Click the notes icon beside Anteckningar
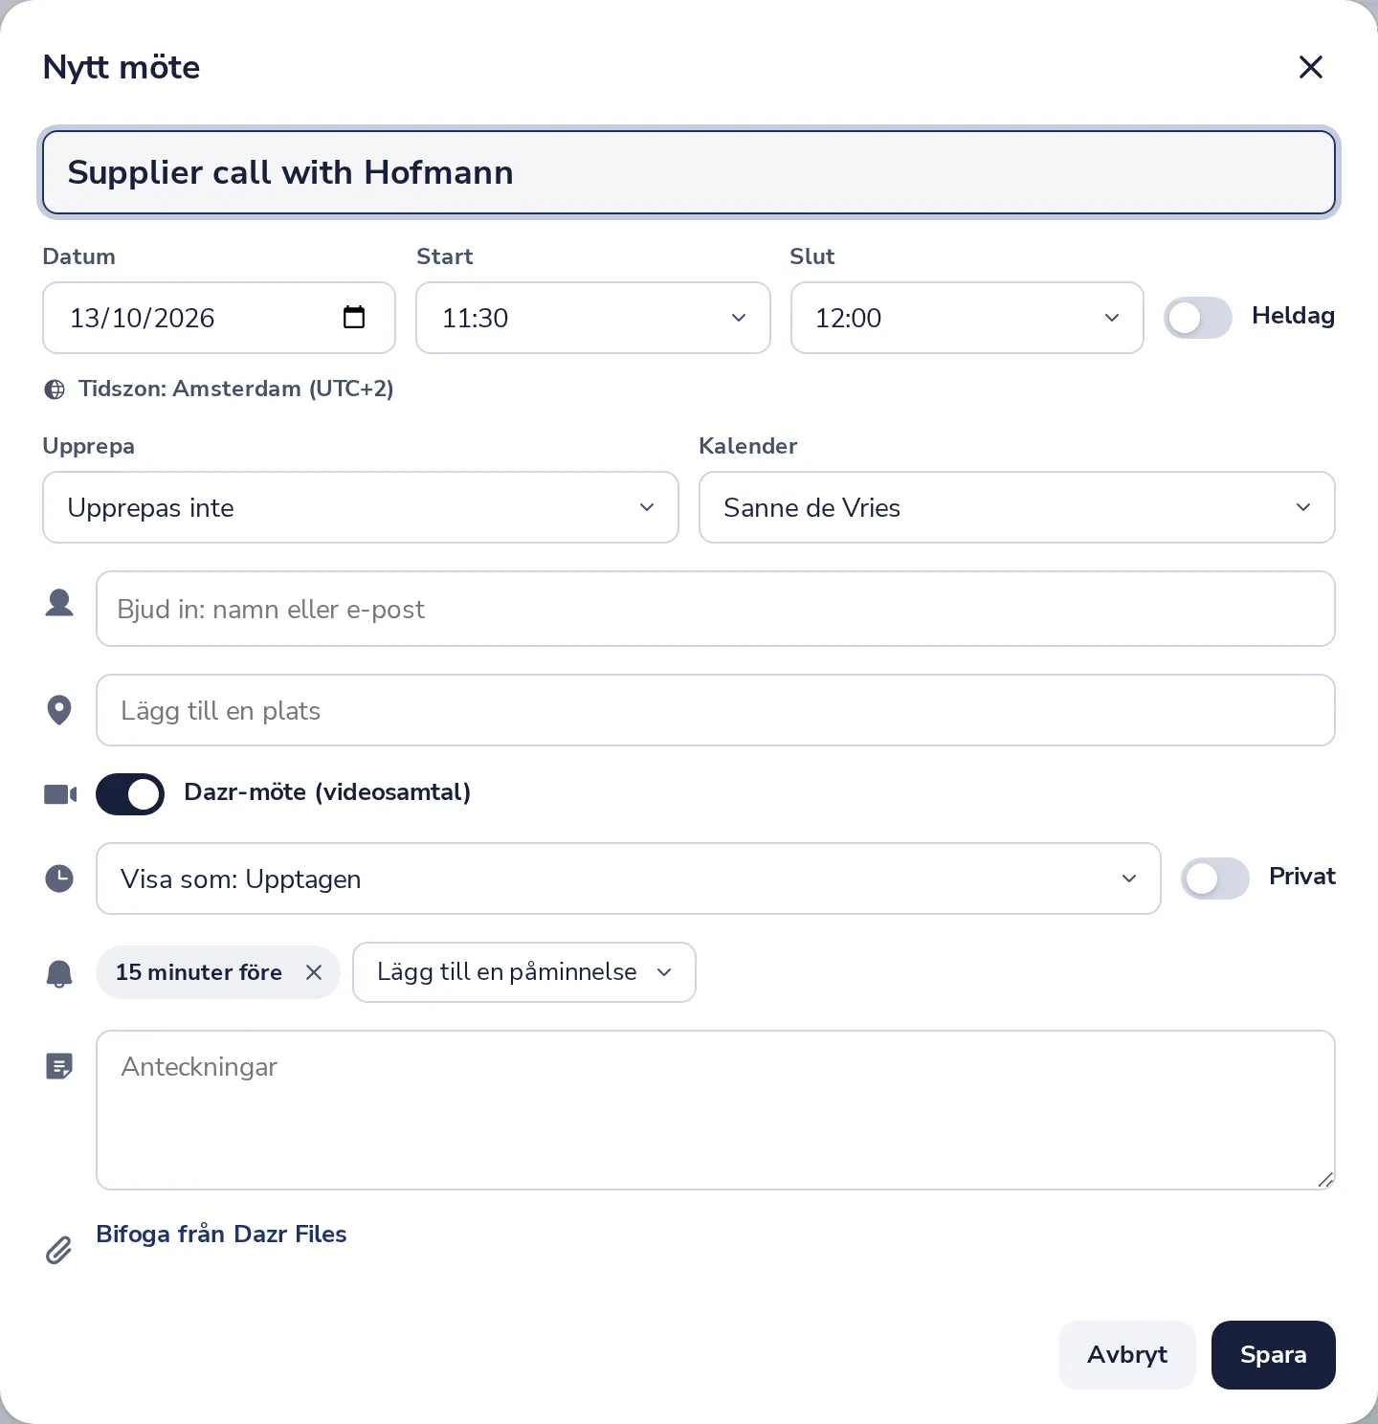Image resolution: width=1378 pixels, height=1424 pixels. (59, 1066)
